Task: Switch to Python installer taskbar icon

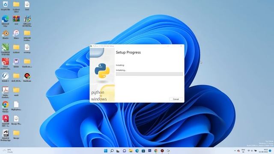Action: point(168,151)
